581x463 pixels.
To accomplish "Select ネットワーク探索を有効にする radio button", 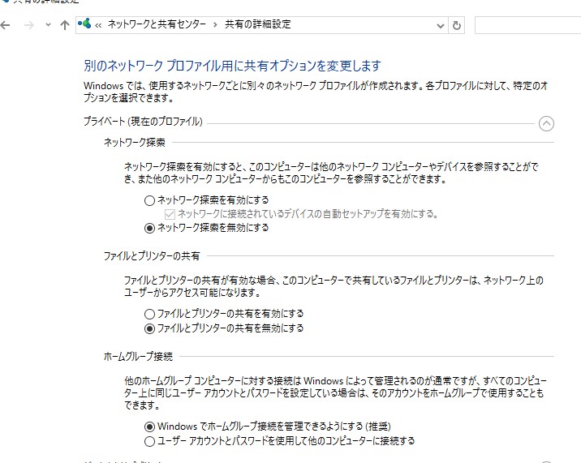I will click(149, 200).
